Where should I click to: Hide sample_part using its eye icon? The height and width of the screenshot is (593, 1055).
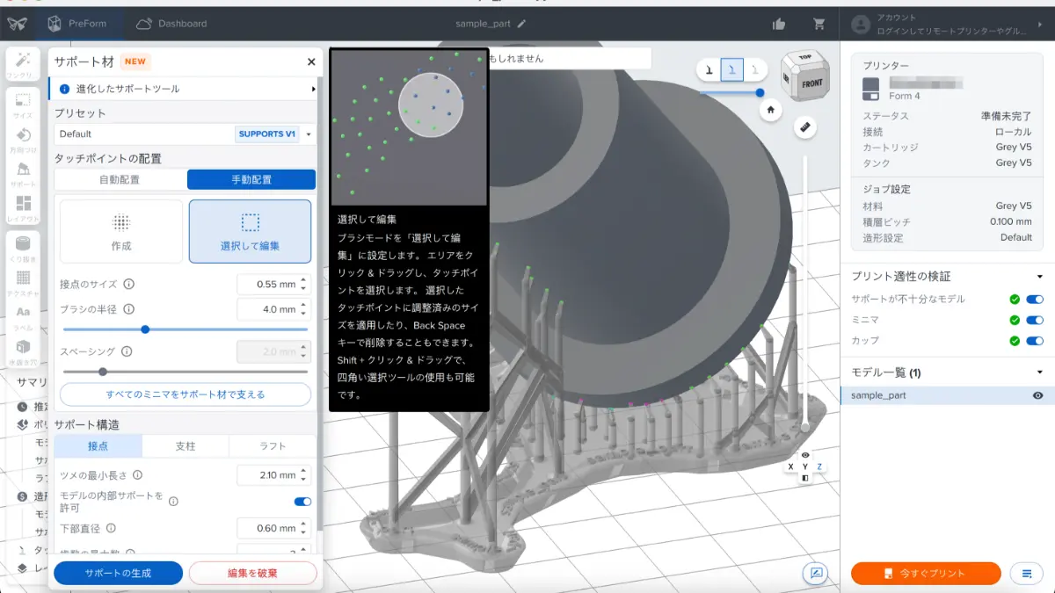1037,395
